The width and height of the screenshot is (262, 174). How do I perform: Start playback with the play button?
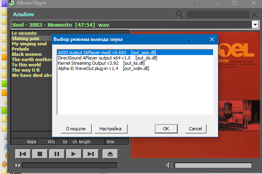(x=74, y=154)
